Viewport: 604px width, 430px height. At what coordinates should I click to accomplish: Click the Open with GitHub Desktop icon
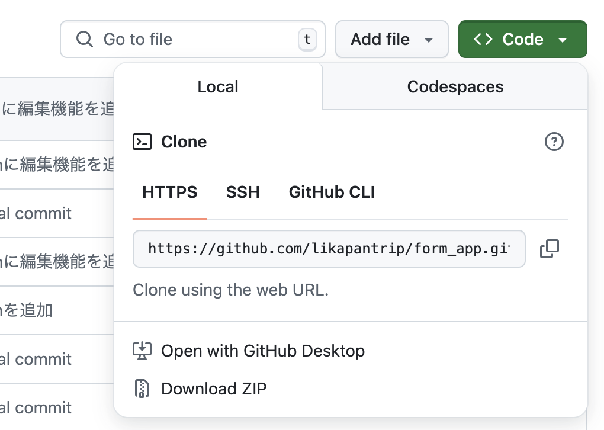click(x=143, y=351)
